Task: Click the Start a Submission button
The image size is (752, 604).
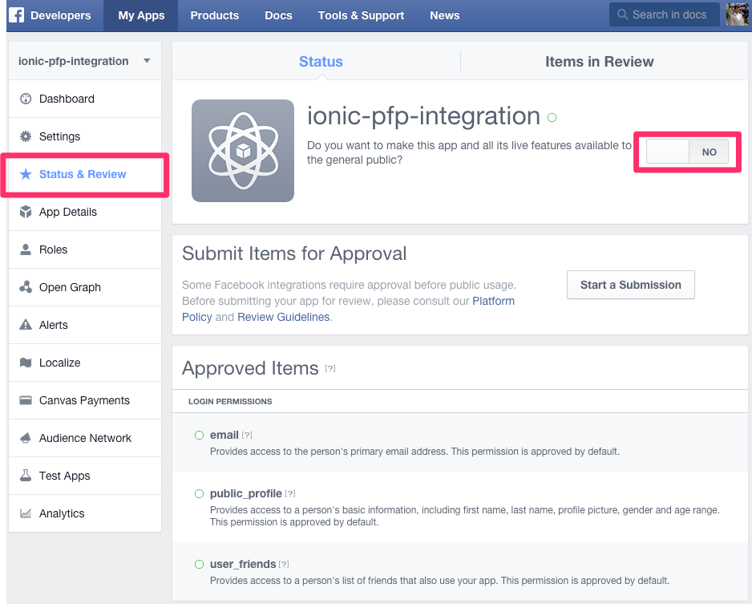Action: (630, 284)
